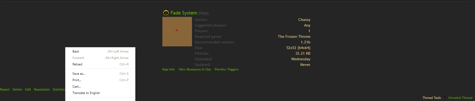Viewport: 475px width, 101px height.
Task: Click the Edit post link
Action: point(28,89)
